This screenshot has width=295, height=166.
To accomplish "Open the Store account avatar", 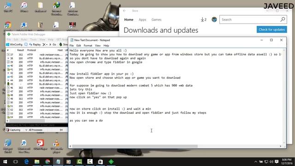I will pos(214,19).
